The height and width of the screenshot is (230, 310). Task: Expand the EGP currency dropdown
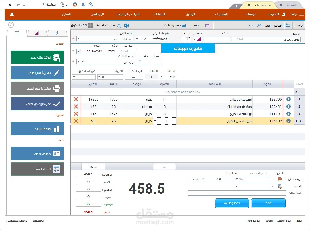point(162,77)
